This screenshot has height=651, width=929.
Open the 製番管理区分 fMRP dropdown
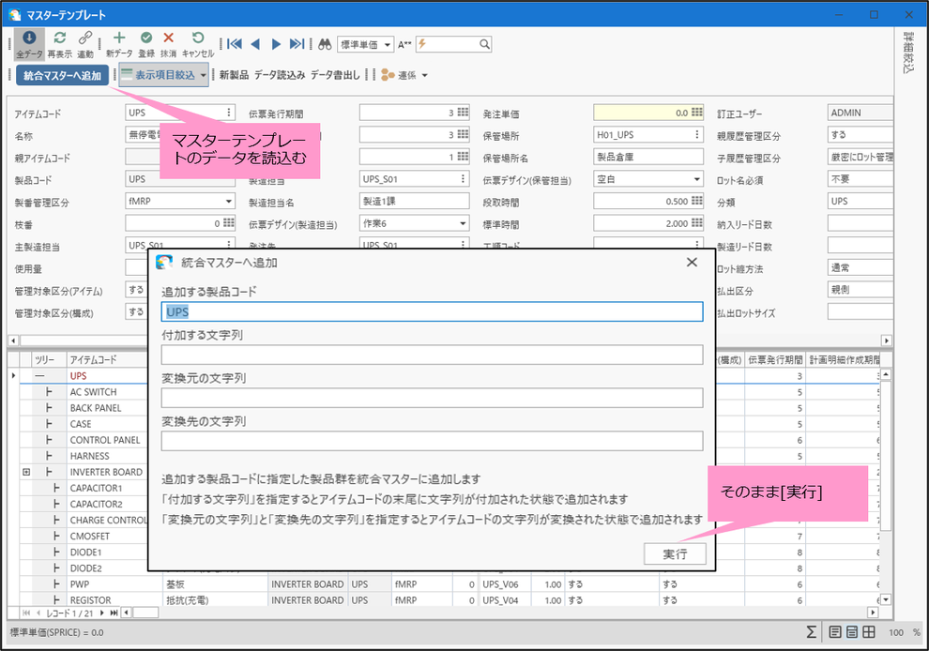pyautogui.click(x=229, y=202)
